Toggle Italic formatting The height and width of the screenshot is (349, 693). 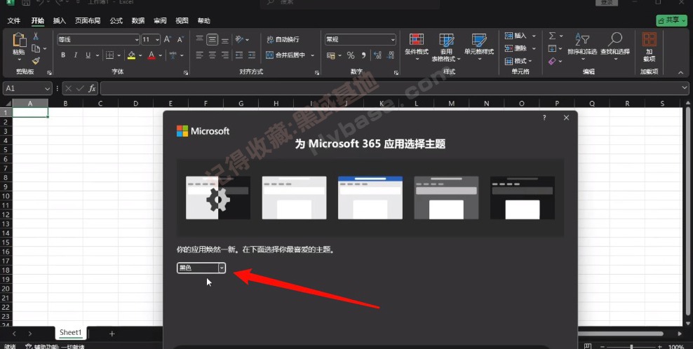pyautogui.click(x=76, y=55)
